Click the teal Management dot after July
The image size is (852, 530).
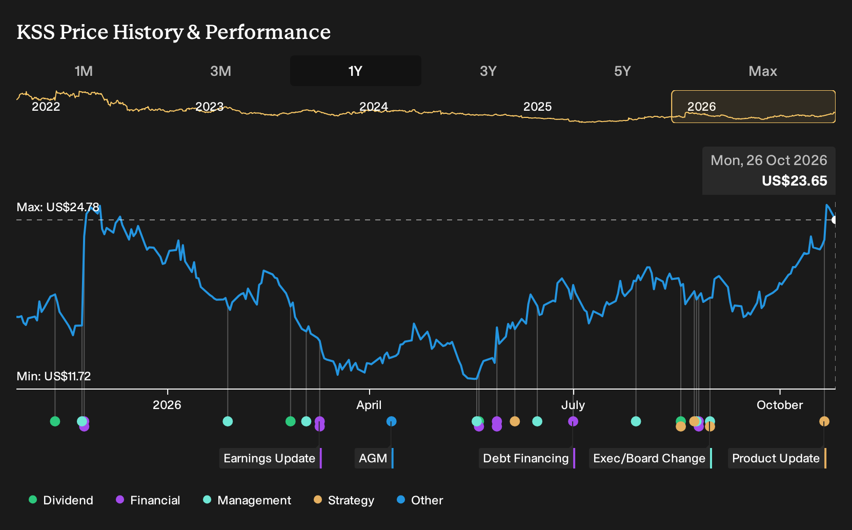click(636, 421)
